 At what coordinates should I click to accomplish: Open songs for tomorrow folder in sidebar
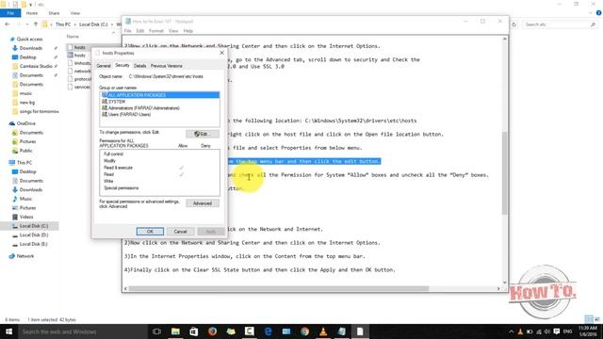point(39,111)
